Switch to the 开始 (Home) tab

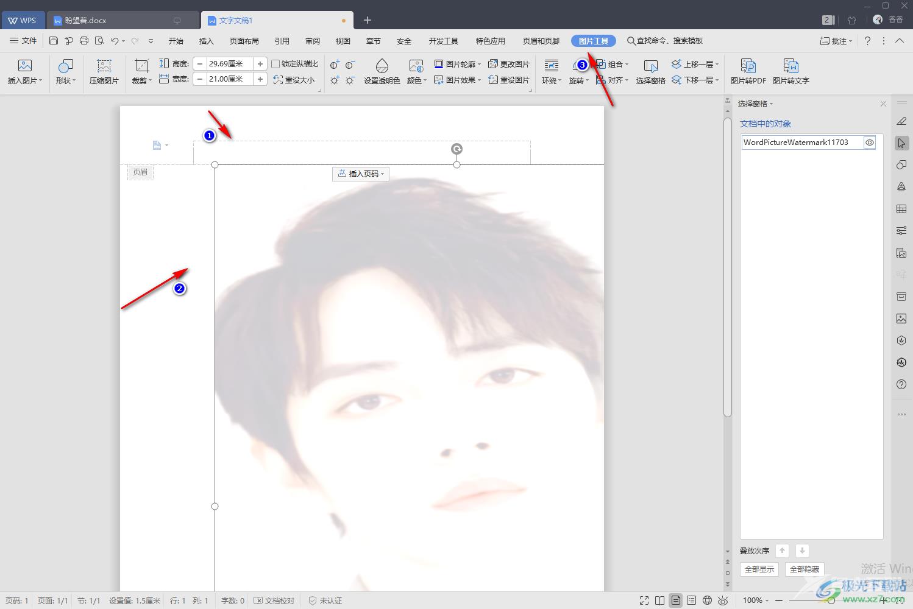pyautogui.click(x=176, y=41)
